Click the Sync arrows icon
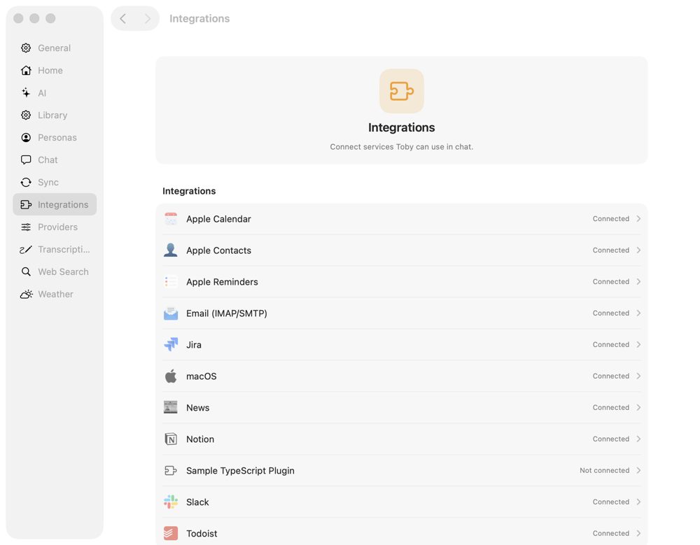The image size is (700, 545). (x=26, y=182)
